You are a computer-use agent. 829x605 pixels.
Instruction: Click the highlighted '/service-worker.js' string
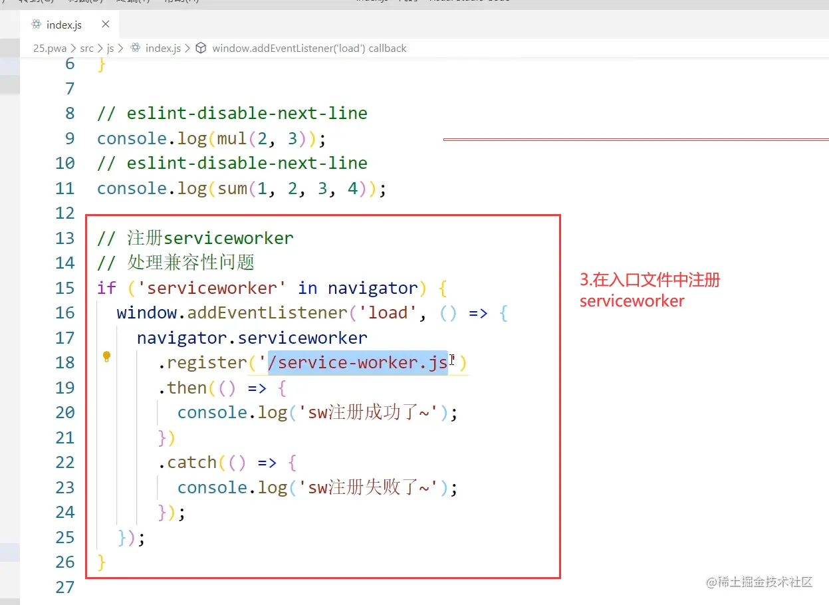point(358,363)
